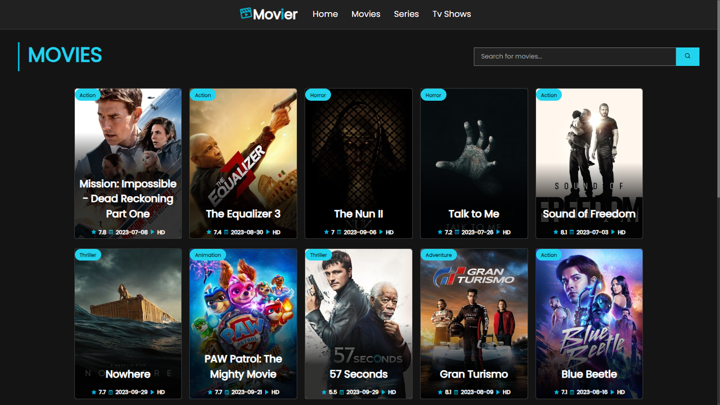720x405 pixels.
Task: Open the Tv Shows nav item
Action: 452,14
